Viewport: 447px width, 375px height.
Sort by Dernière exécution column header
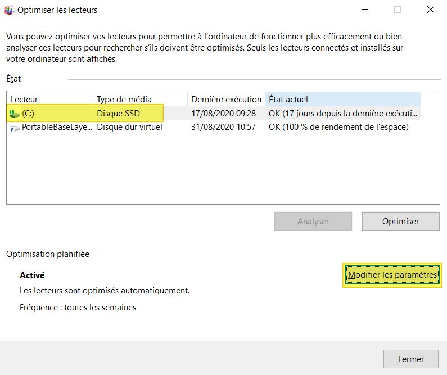(226, 100)
